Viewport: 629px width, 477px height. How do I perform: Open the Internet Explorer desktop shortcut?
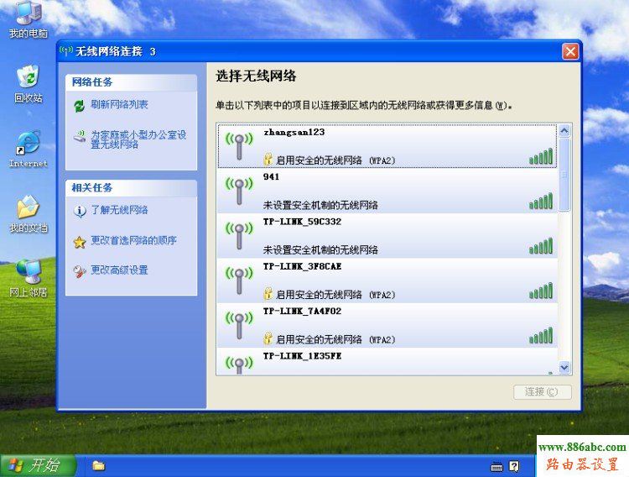click(x=28, y=149)
